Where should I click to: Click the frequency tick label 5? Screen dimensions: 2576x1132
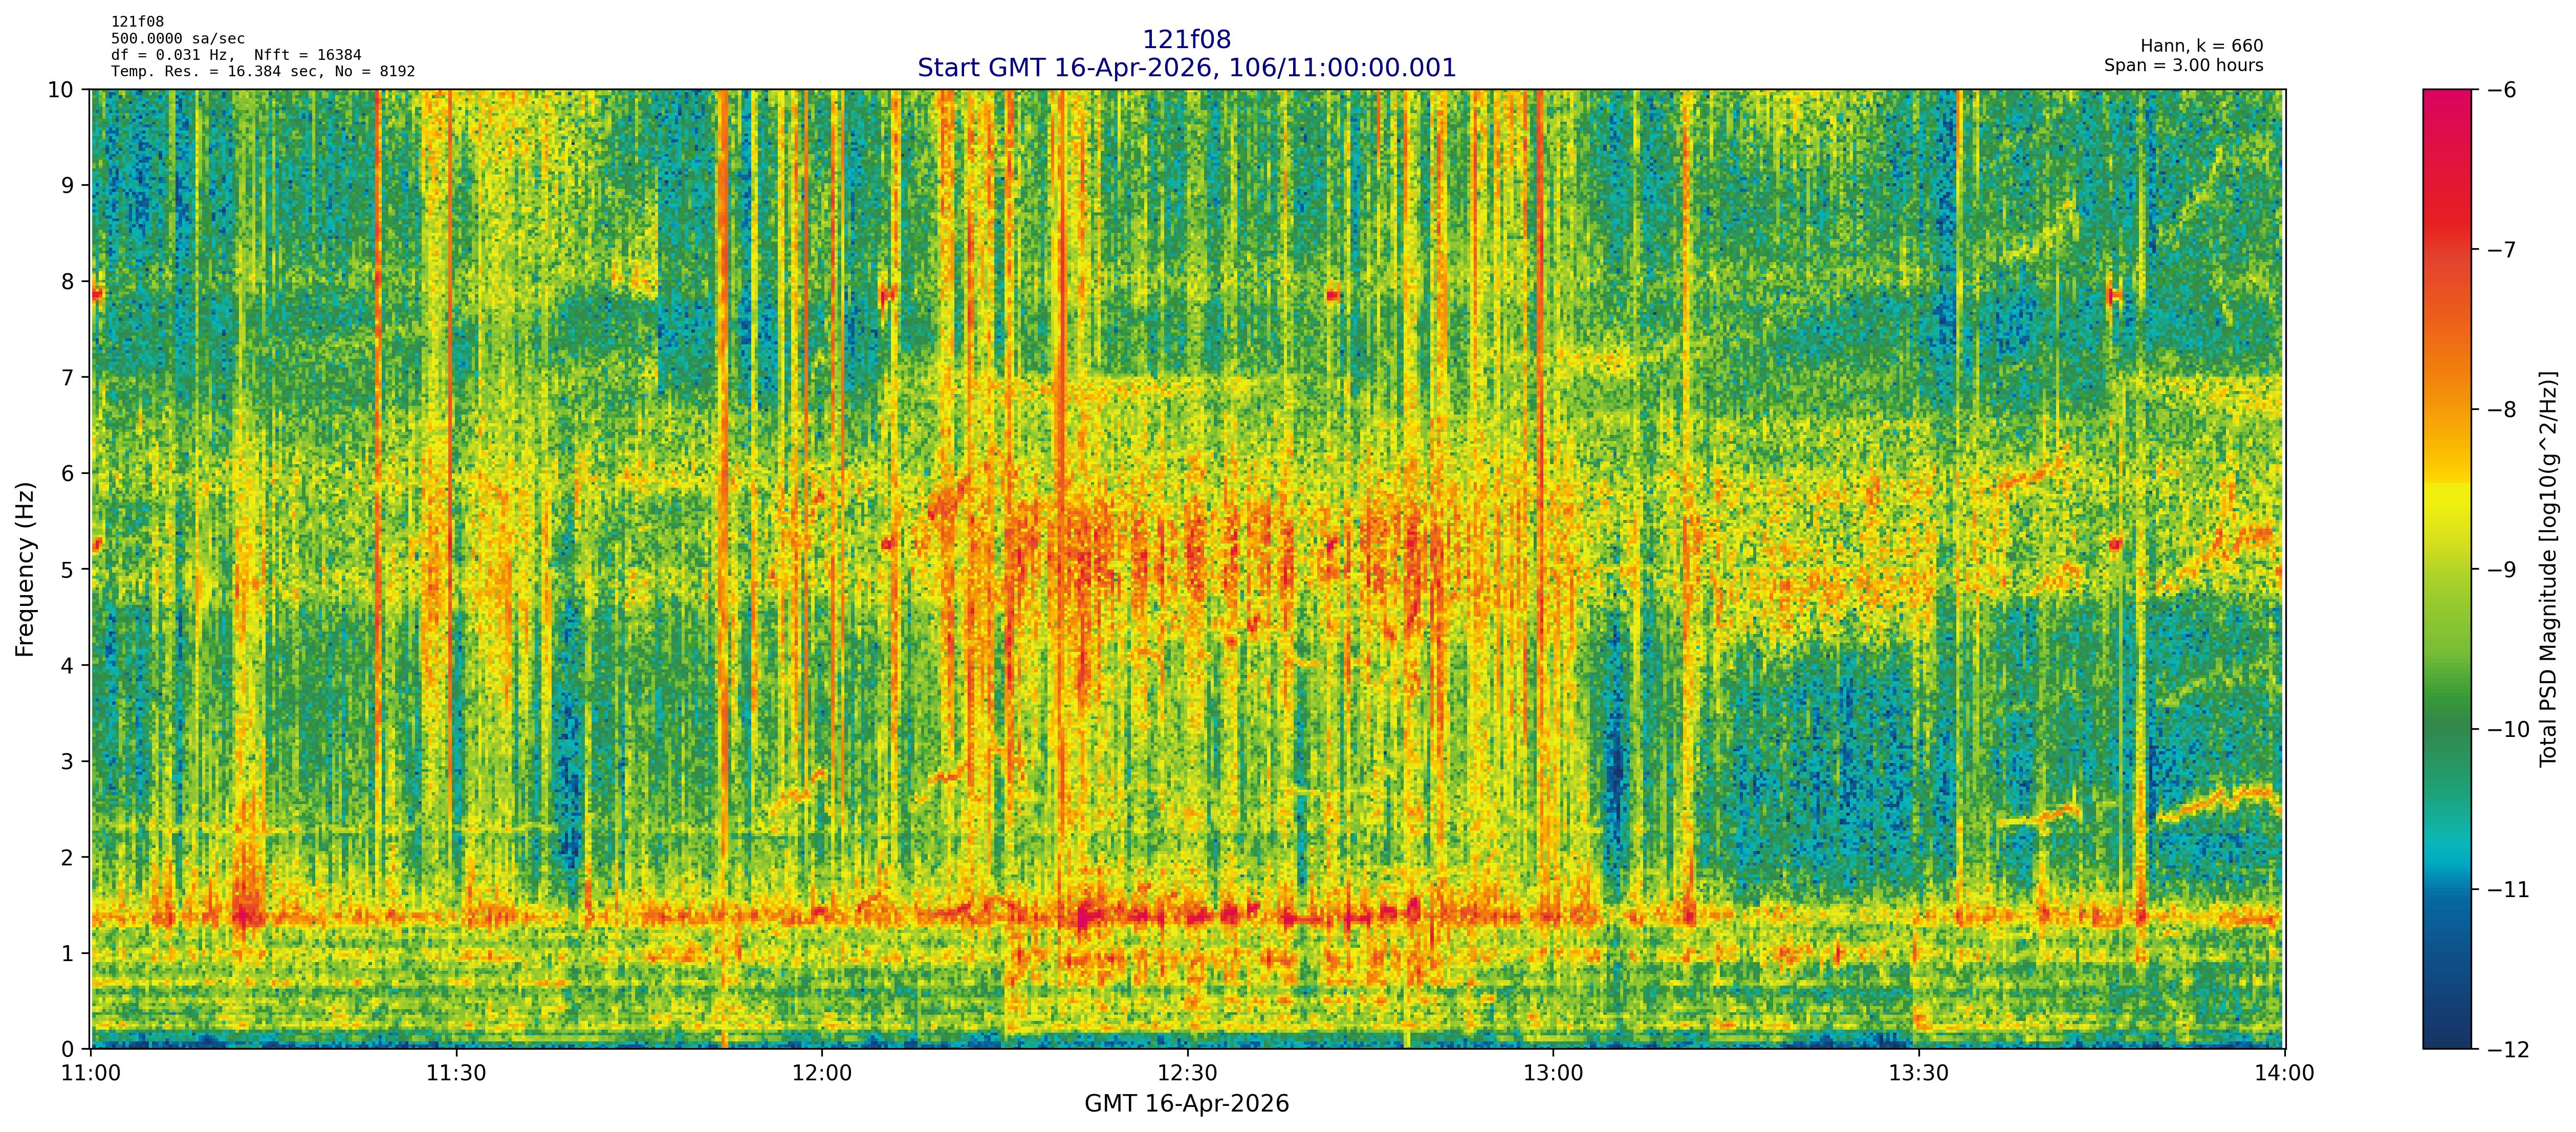[x=68, y=570]
